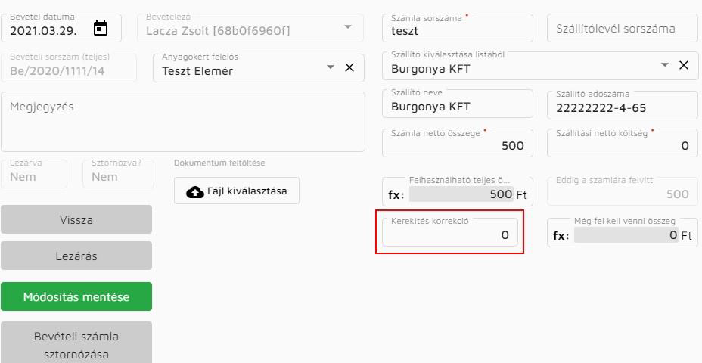Expand the Anyagokért felelős dropdown arrow
Viewport: 702px width, 363px height.
click(331, 67)
